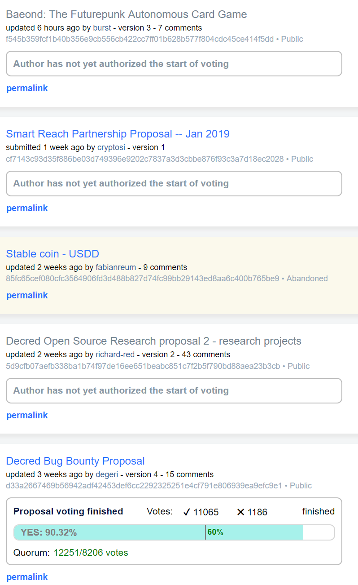Click permalink under Stable coin proposal

click(x=27, y=295)
